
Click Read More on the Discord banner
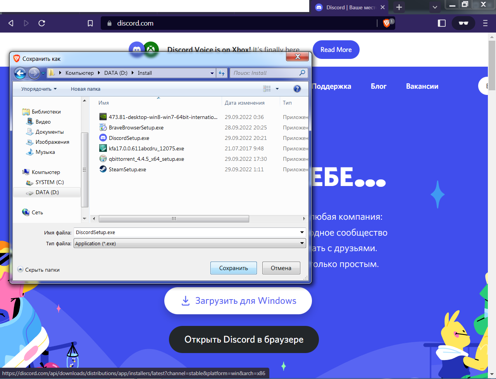336,50
